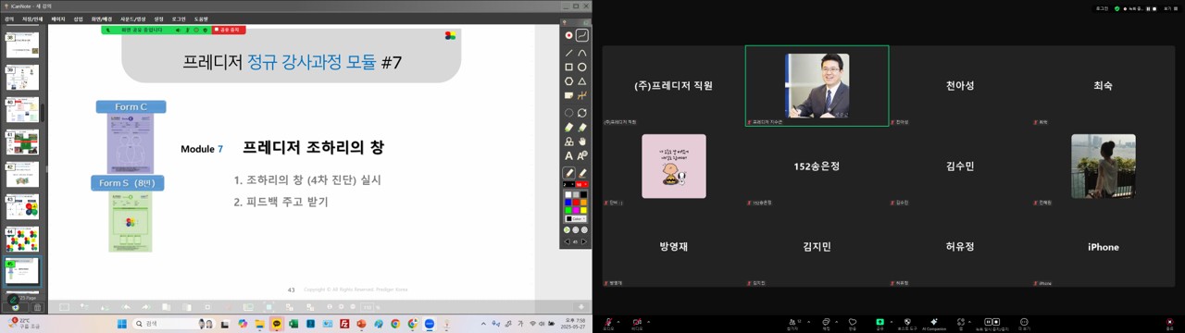Screen dimensions: 1185x333
Task: Pick the blue color swatch in palette
Action: (568, 203)
